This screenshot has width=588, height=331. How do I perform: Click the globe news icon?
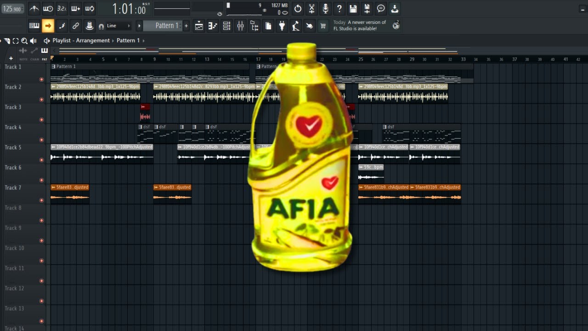click(396, 26)
